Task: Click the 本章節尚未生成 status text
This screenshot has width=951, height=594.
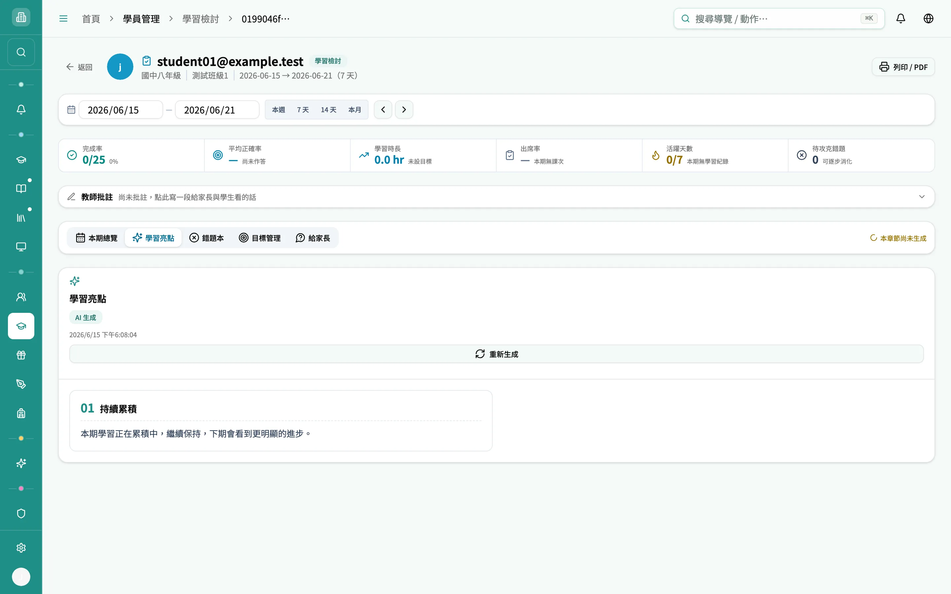Action: pyautogui.click(x=903, y=238)
